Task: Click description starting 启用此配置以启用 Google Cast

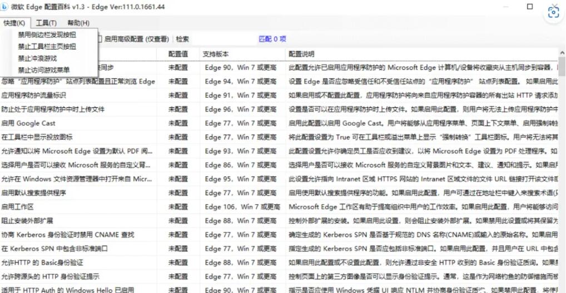Action: (x=424, y=123)
